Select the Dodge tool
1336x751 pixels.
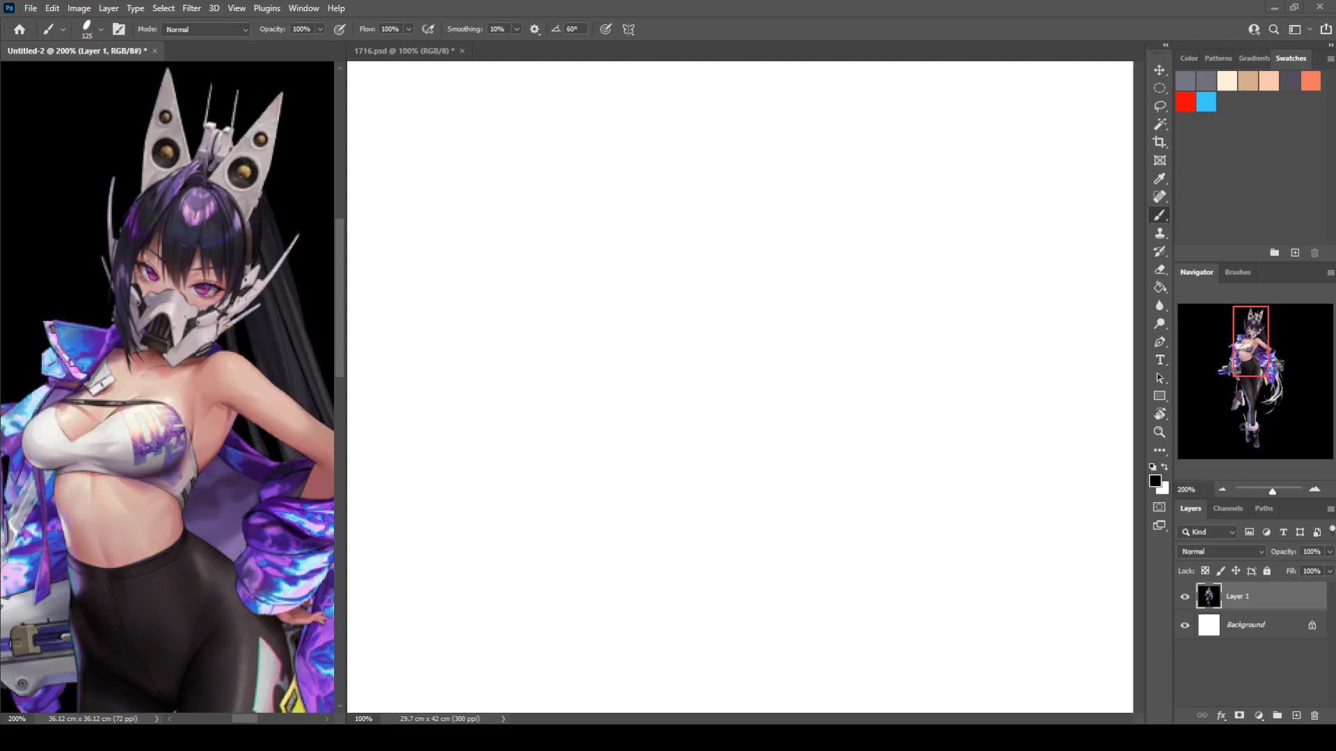click(1159, 323)
